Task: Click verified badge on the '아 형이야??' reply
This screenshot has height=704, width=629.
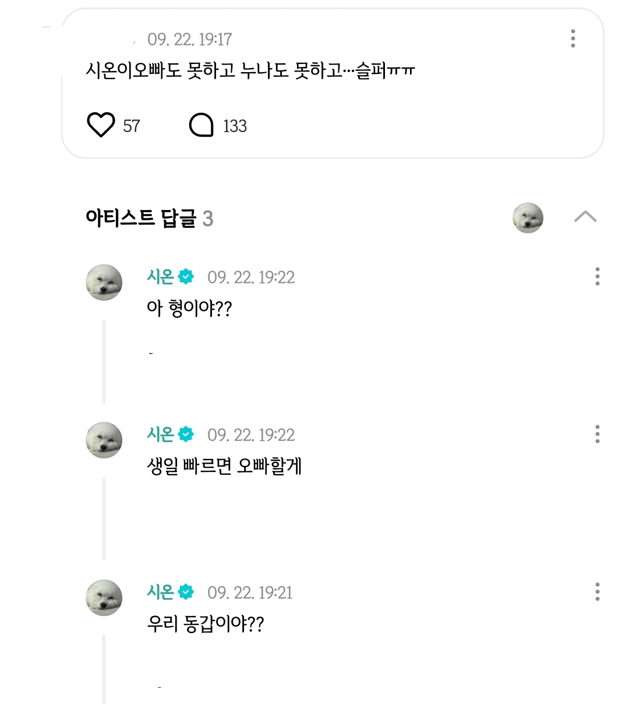Action: (x=186, y=277)
